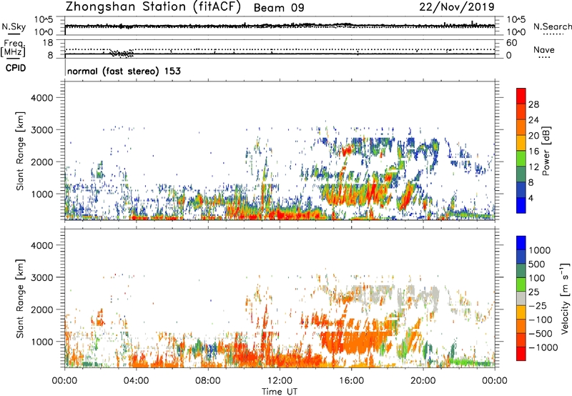Click the '100' value on Velocity colorbar

click(537, 278)
